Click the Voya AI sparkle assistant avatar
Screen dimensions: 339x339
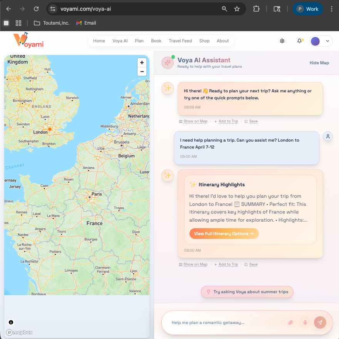tap(167, 62)
